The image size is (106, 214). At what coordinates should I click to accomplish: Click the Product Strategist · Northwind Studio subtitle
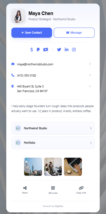tap(52, 19)
